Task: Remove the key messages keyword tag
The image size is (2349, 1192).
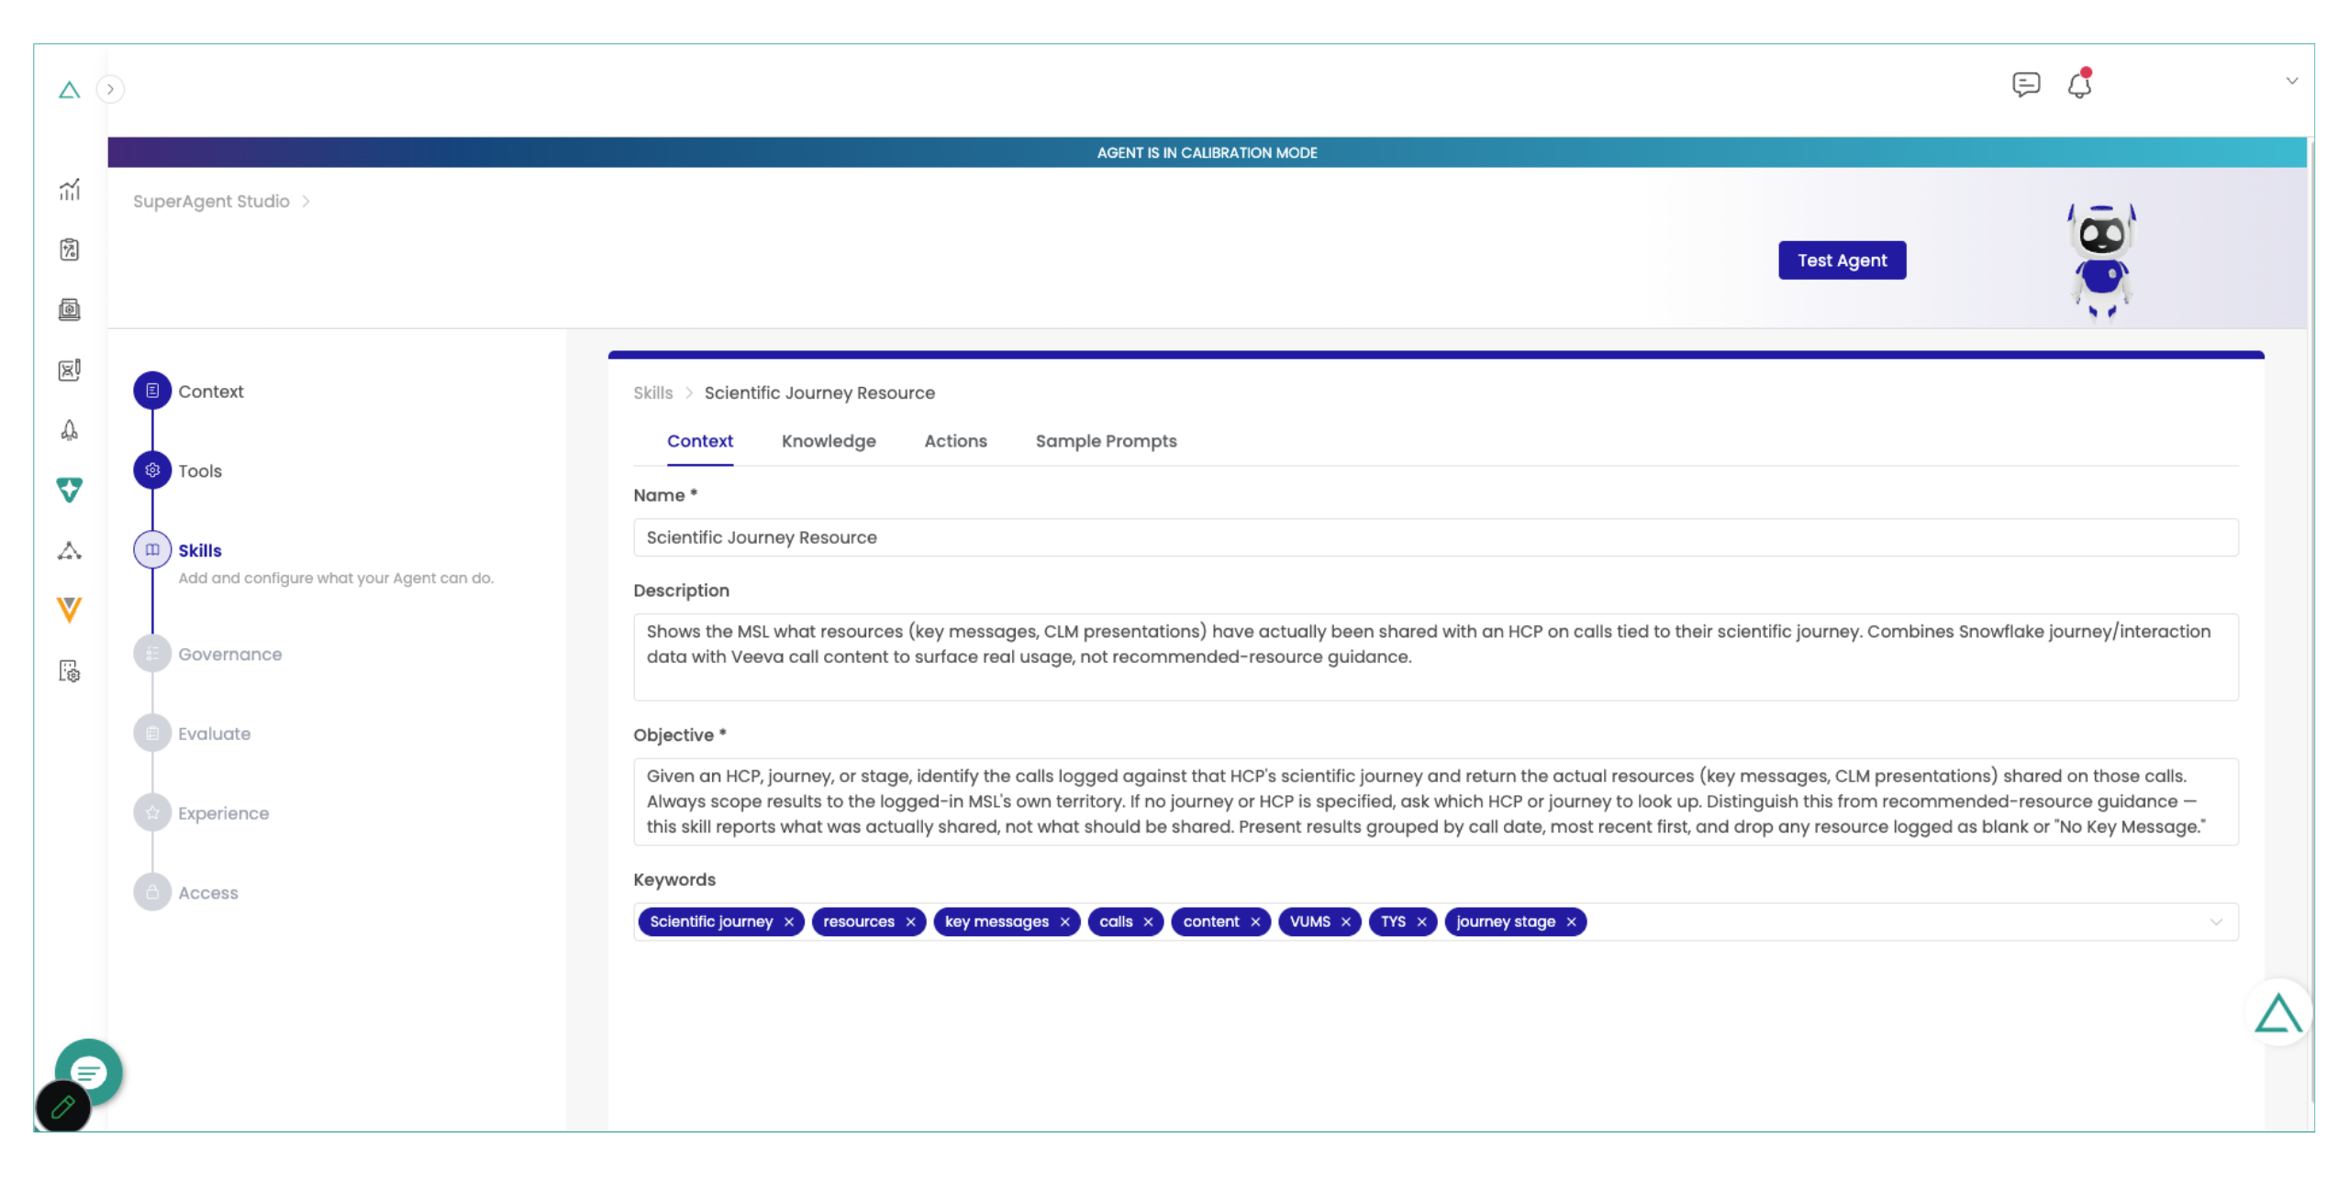Action: pos(1063,922)
